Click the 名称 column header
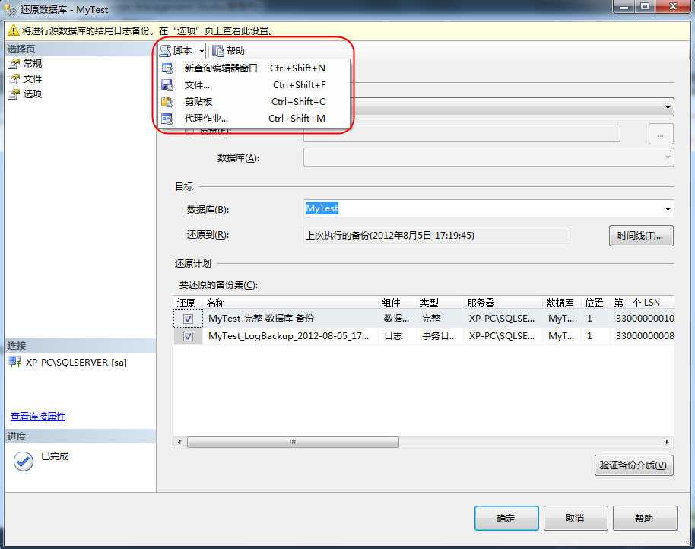The width and height of the screenshot is (695, 549). (x=291, y=303)
